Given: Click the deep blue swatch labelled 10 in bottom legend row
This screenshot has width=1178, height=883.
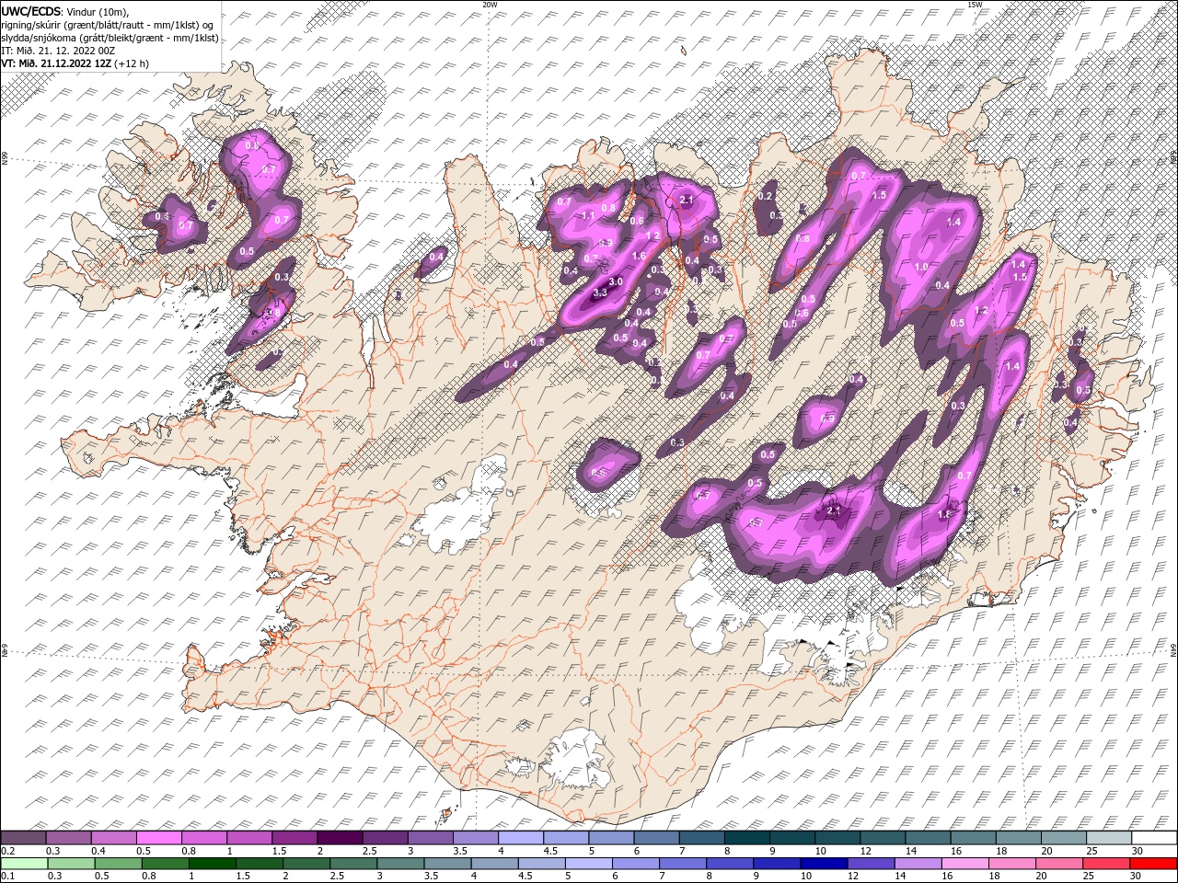Looking at the screenshot, I should [824, 863].
